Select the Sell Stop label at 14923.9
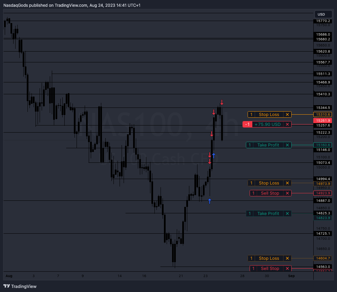This screenshot has width=337, height=292. tap(270, 193)
